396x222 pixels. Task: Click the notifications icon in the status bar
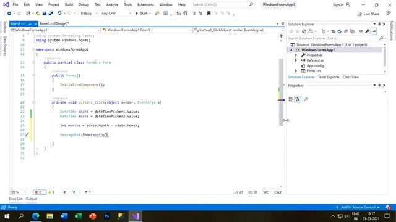click(388, 207)
